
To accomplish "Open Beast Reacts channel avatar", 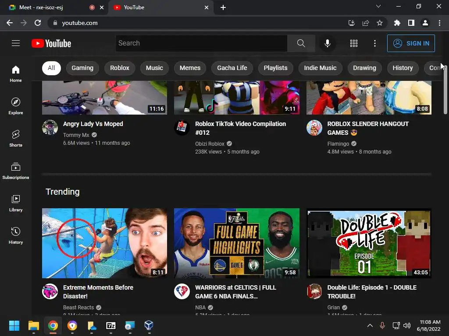I will tap(50, 291).
